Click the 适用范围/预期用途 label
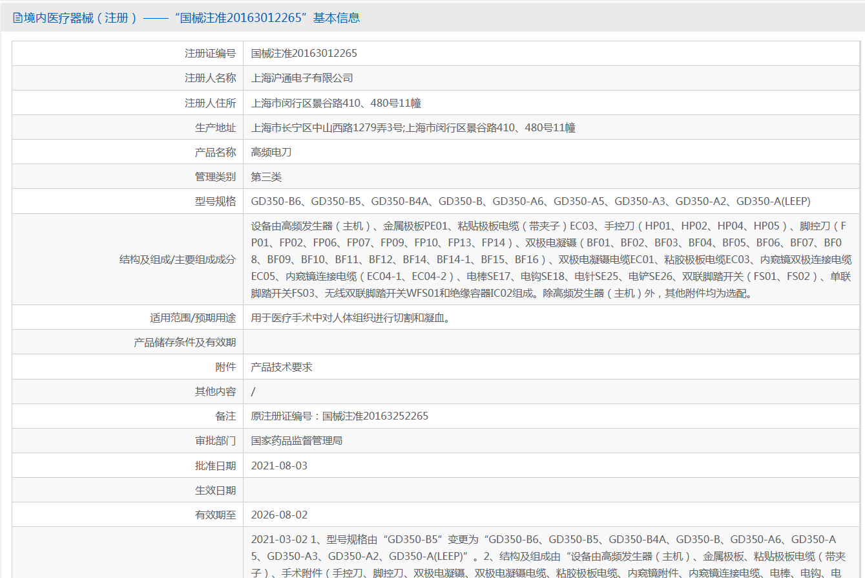This screenshot has width=865, height=578. pyautogui.click(x=193, y=317)
